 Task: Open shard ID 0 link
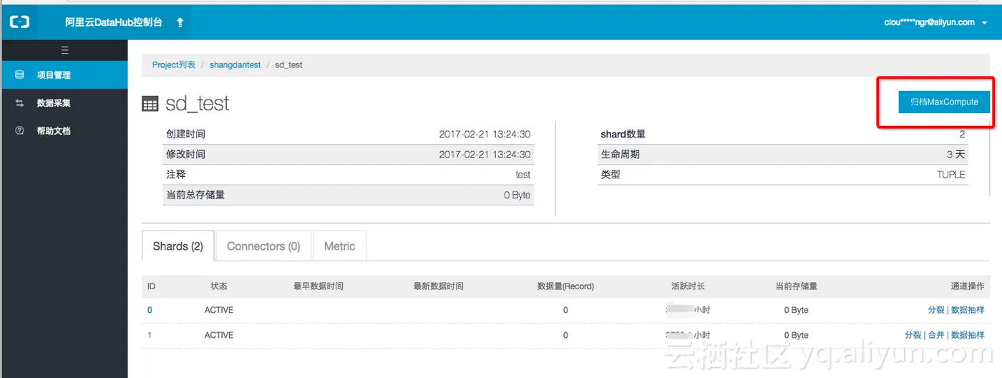[150, 310]
